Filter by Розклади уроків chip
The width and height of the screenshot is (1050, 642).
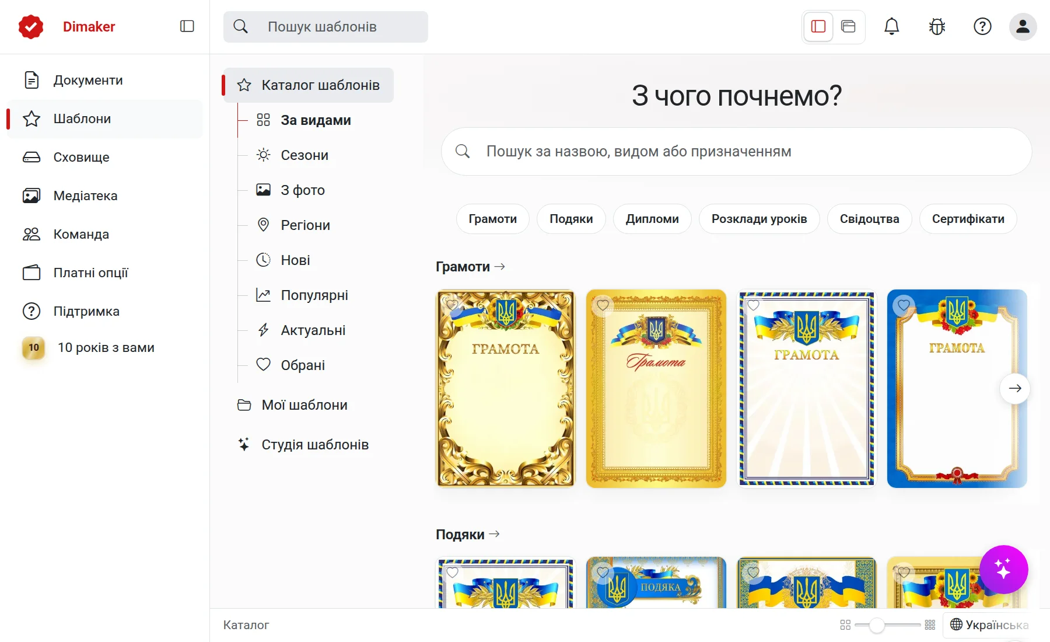759,219
